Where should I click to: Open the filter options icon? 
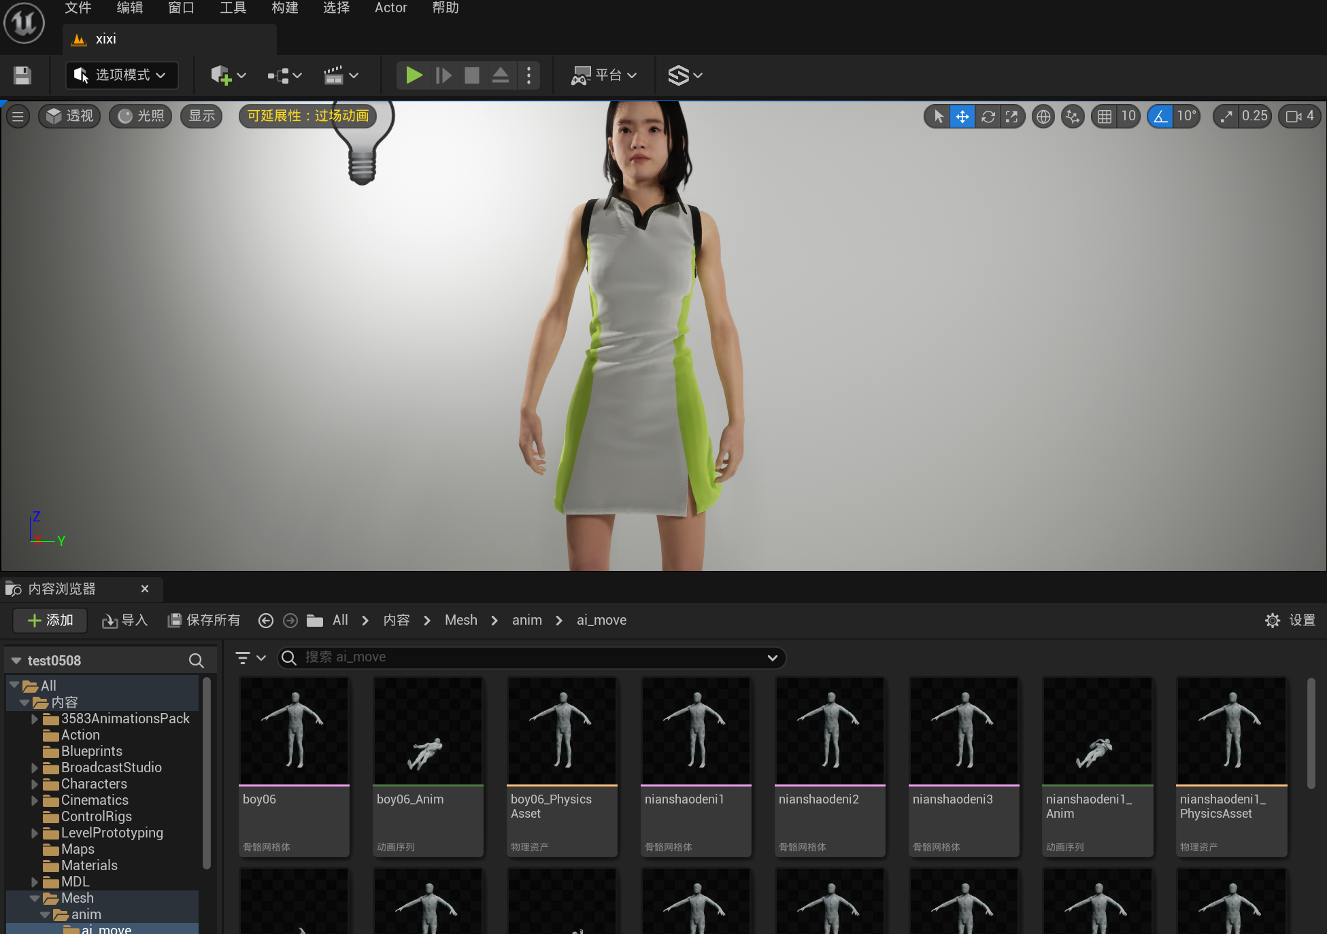250,657
